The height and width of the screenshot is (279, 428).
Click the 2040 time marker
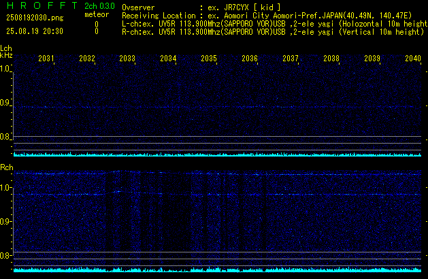[x=413, y=59]
